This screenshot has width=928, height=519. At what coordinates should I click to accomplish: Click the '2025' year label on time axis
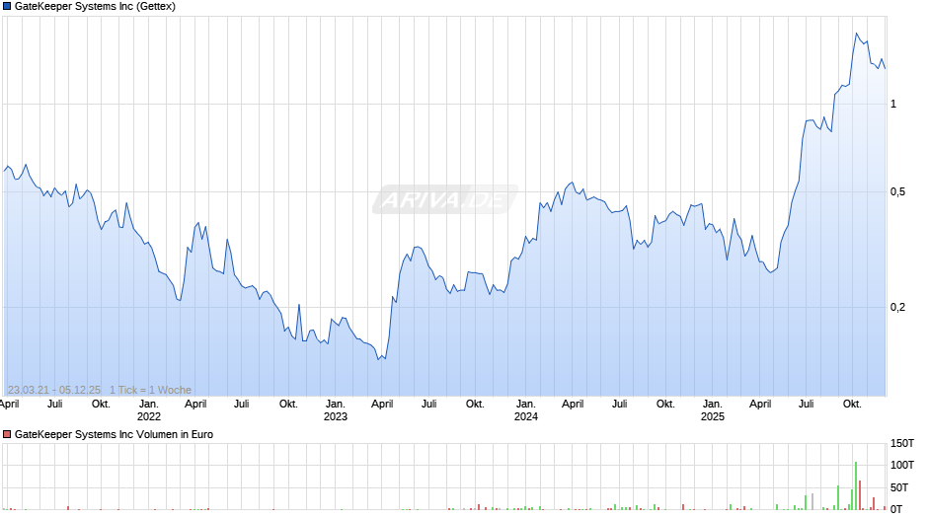pyautogui.click(x=713, y=416)
